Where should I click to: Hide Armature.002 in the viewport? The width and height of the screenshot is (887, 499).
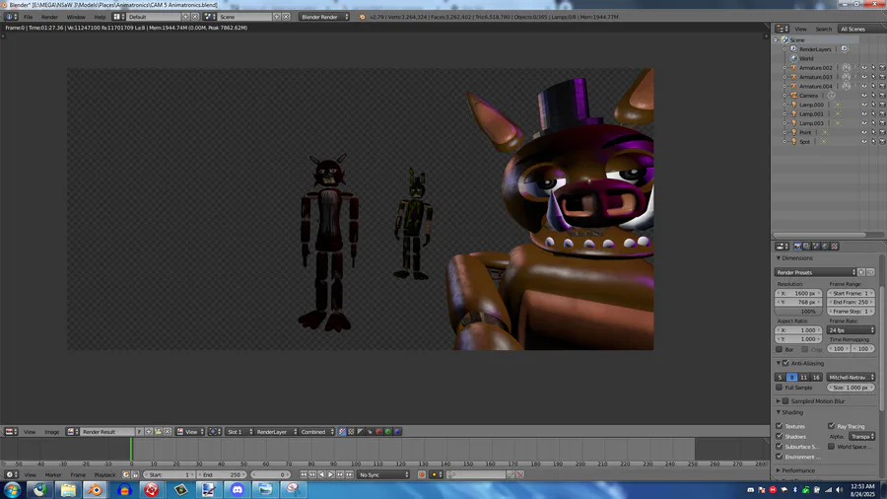[x=863, y=68]
